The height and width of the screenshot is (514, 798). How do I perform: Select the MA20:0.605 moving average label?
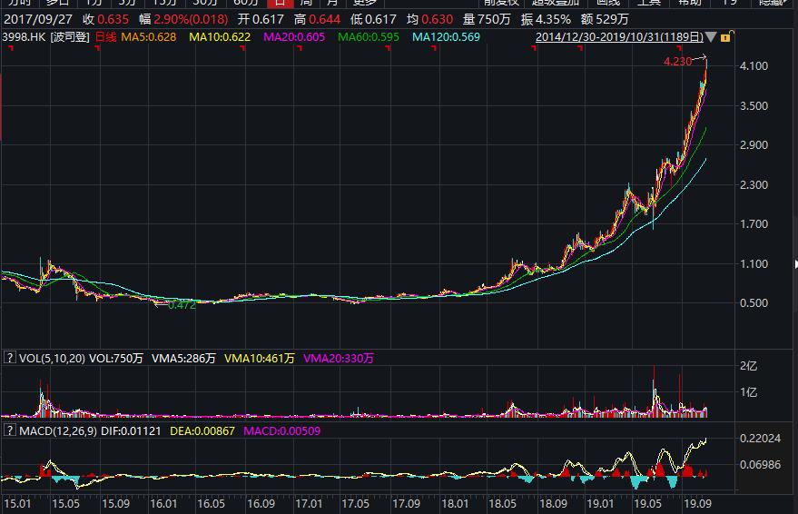[295, 37]
